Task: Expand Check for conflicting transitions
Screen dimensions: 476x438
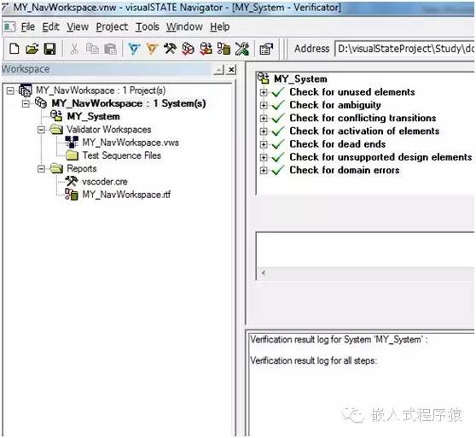Action: 264,119
